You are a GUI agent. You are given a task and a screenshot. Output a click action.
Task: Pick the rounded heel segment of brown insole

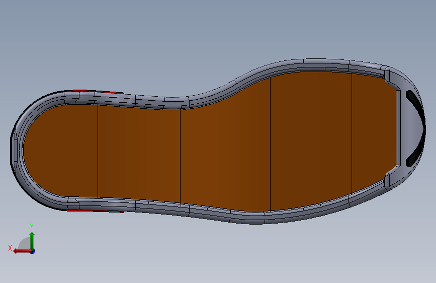click(x=61, y=150)
